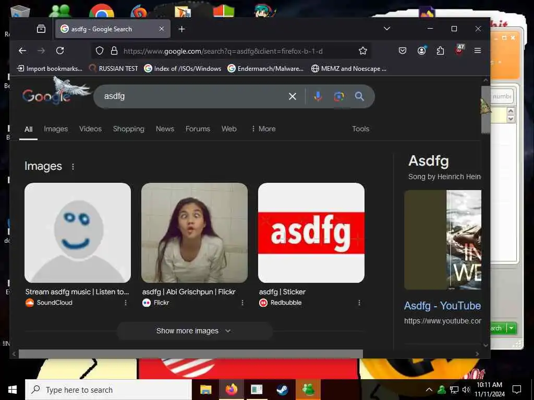Switch to Web results tab
The width and height of the screenshot is (534, 400).
[229, 129]
